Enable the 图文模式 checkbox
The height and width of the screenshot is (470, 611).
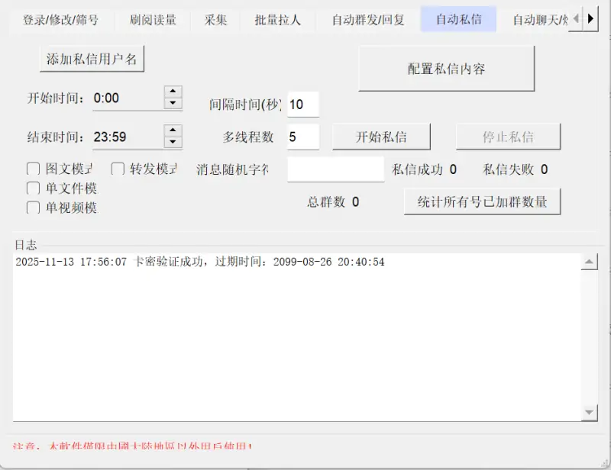(33, 168)
